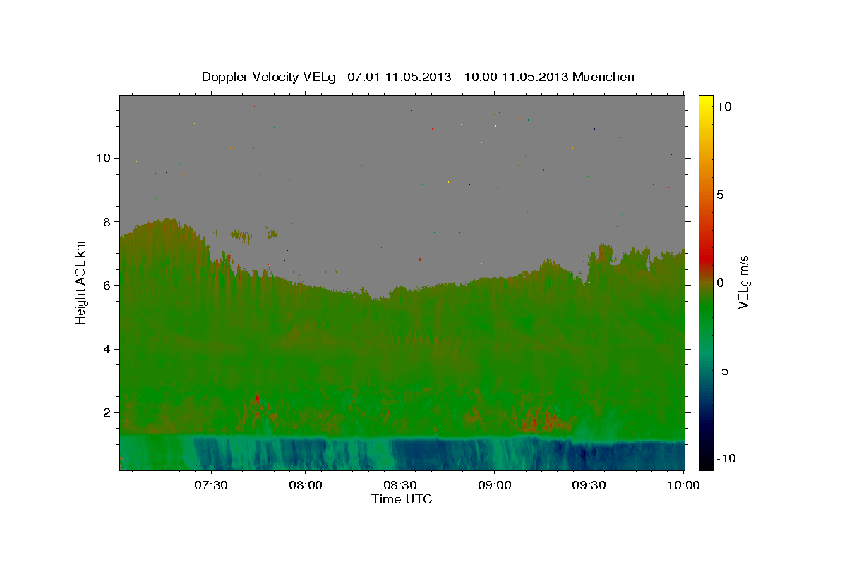The width and height of the screenshot is (847, 564).
Task: Click the yellow top of the colorbar
Action: click(x=706, y=102)
